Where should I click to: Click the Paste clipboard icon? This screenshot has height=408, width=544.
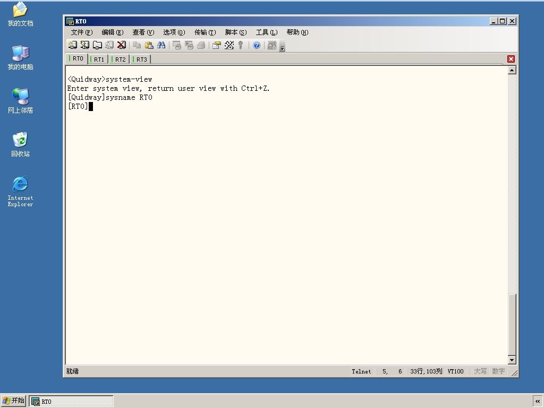pos(149,45)
